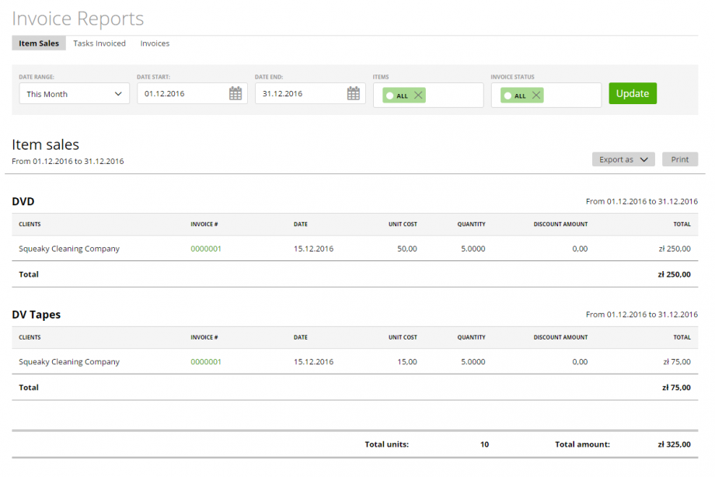The height and width of the screenshot is (477, 715).
Task: Switch to the Tasks Invoiced tab
Action: tap(99, 43)
